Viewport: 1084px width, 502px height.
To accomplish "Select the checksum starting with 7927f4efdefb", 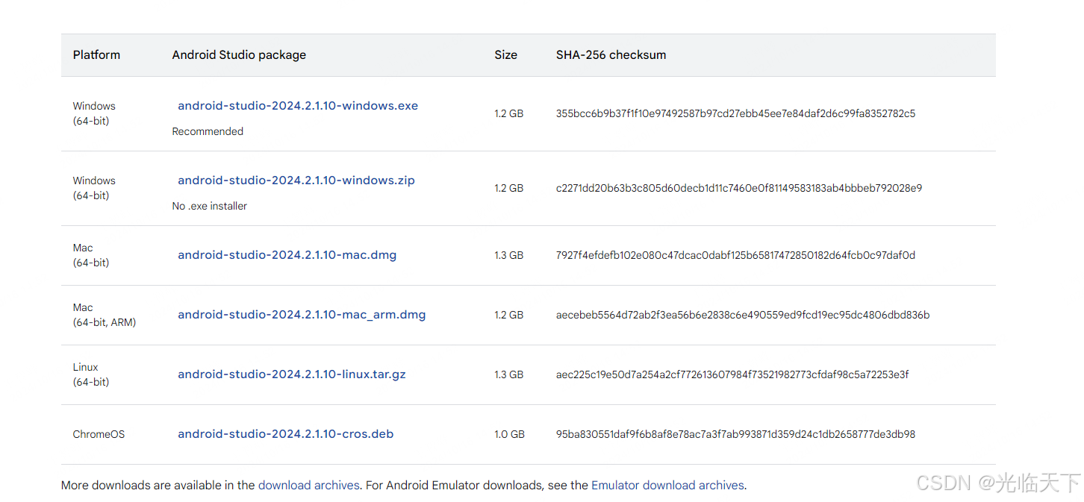I will pyautogui.click(x=735, y=255).
